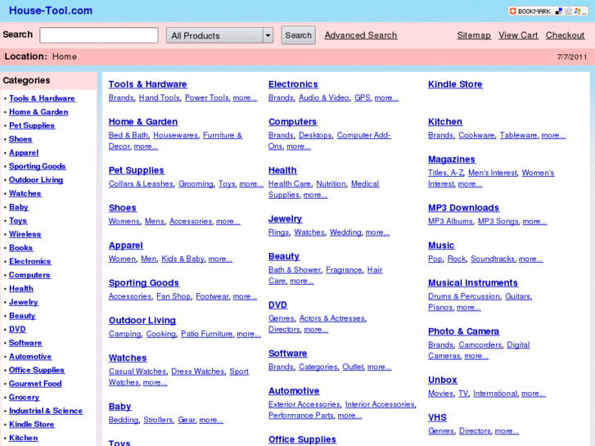Open MP3 Songs under MP3 Downloads
This screenshot has height=446, width=595.
click(x=498, y=222)
